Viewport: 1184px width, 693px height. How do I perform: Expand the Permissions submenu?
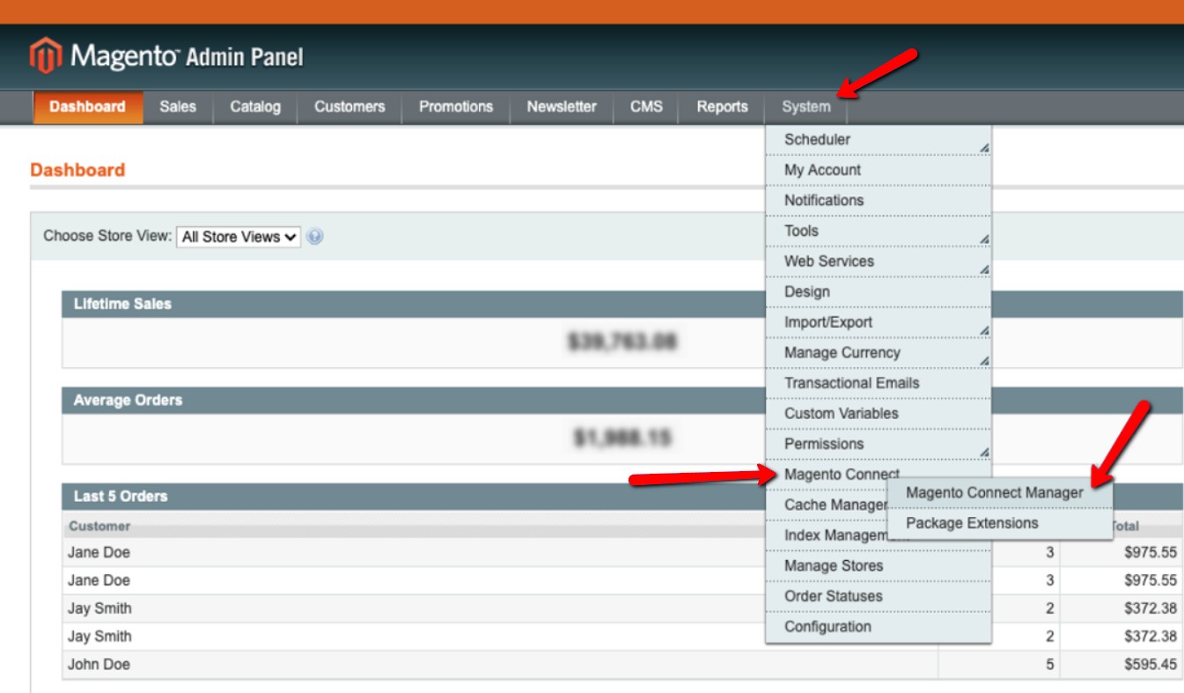[x=879, y=445]
